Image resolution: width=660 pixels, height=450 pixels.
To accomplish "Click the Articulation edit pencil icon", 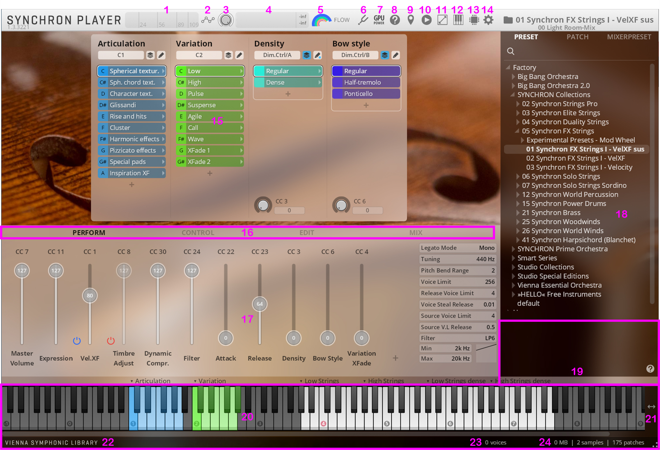I will [161, 55].
